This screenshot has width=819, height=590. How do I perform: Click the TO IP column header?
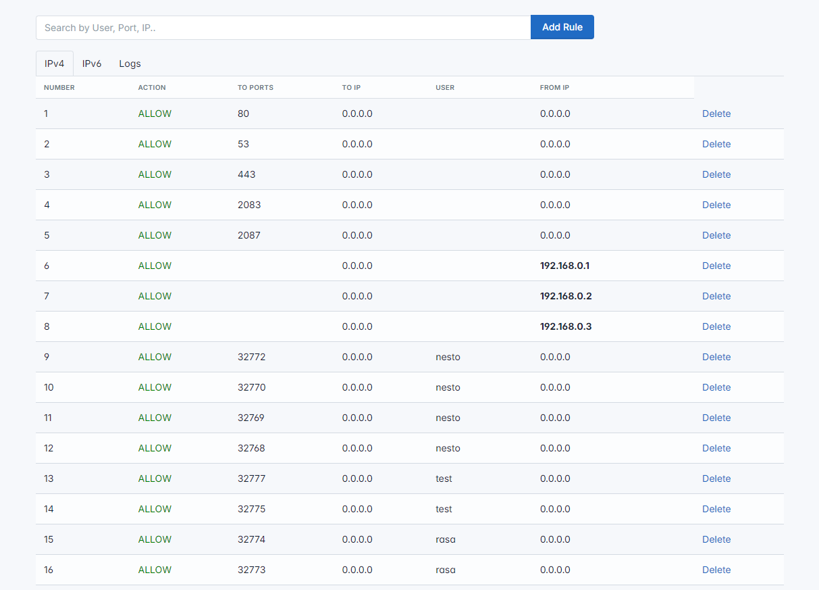[352, 88]
